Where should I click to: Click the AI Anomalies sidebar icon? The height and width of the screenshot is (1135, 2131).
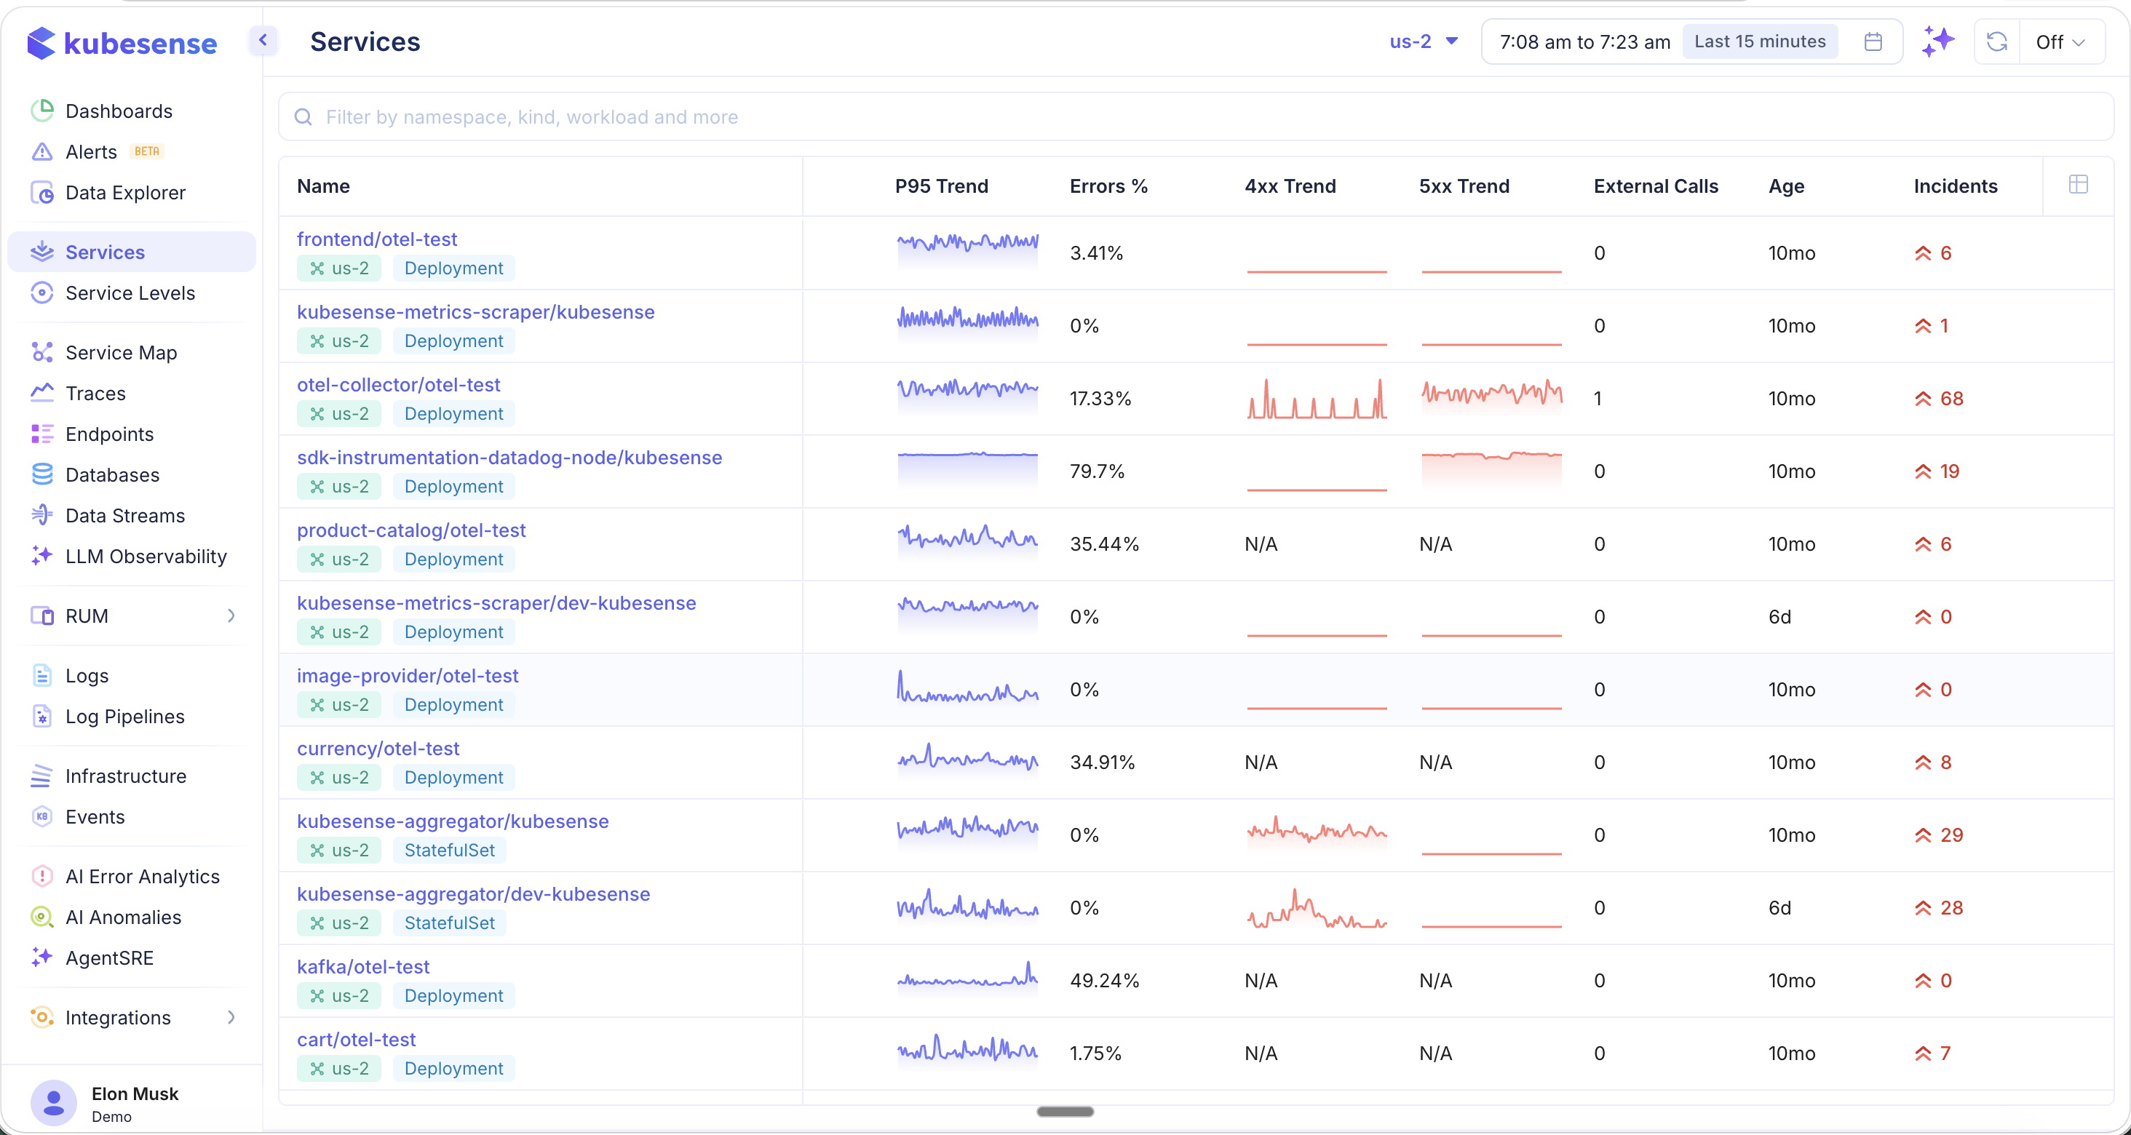42,917
